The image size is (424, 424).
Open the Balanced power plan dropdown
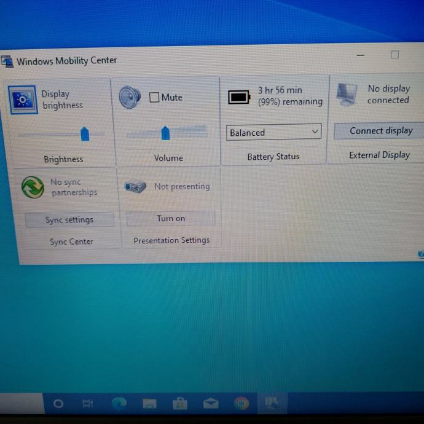tap(273, 132)
